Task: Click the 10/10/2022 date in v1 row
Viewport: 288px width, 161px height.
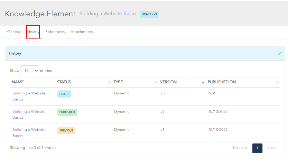Action: [218, 130]
